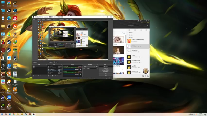Add a new scene with the plus icon
The height and width of the screenshot is (116, 207).
34,76
